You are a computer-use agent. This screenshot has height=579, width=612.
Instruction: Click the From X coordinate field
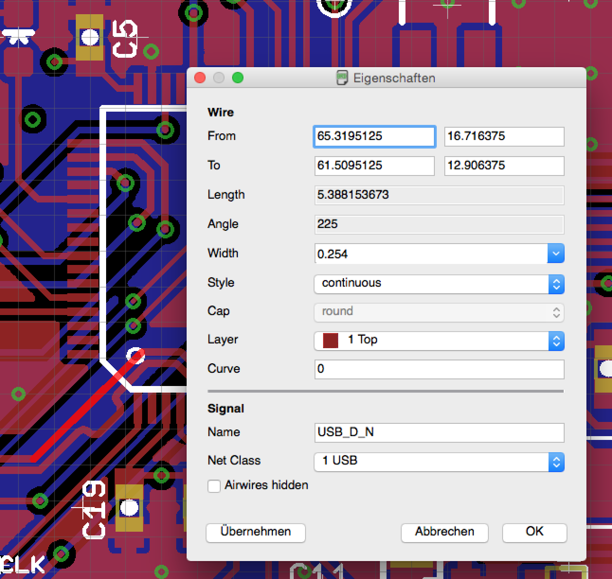pos(374,137)
